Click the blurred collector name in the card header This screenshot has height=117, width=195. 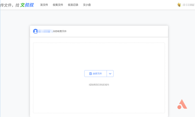(45, 31)
